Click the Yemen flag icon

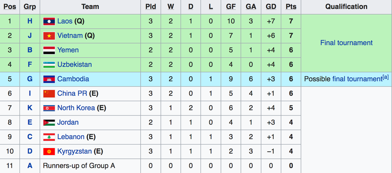[x=49, y=50]
